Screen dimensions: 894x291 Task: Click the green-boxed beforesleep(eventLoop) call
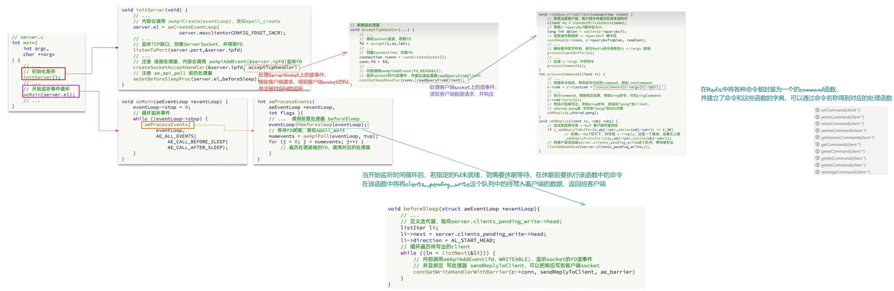click(332, 124)
